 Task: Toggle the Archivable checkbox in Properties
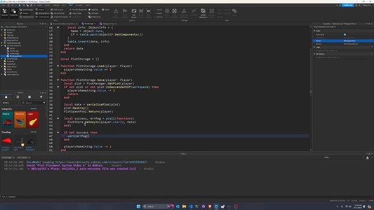click(345, 34)
